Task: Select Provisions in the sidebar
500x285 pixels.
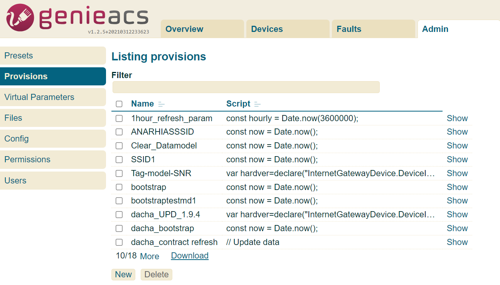Action: coord(53,76)
